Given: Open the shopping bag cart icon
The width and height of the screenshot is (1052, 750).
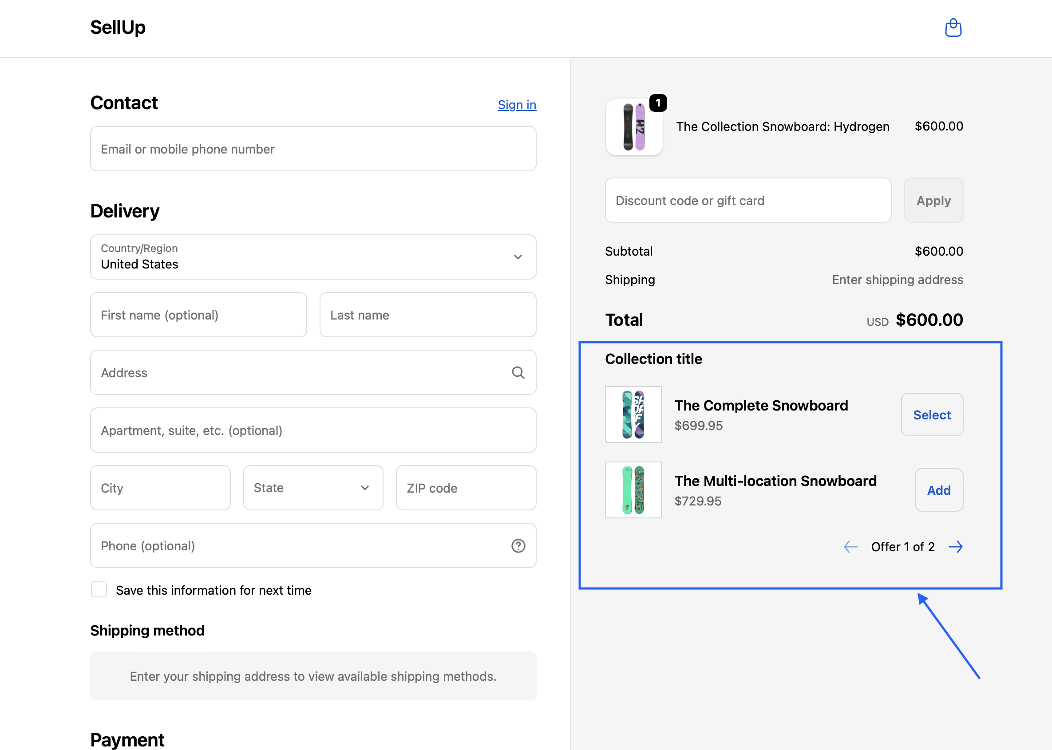Looking at the screenshot, I should point(953,28).
